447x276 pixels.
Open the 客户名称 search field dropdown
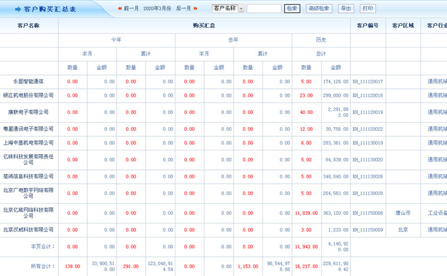click(241, 9)
